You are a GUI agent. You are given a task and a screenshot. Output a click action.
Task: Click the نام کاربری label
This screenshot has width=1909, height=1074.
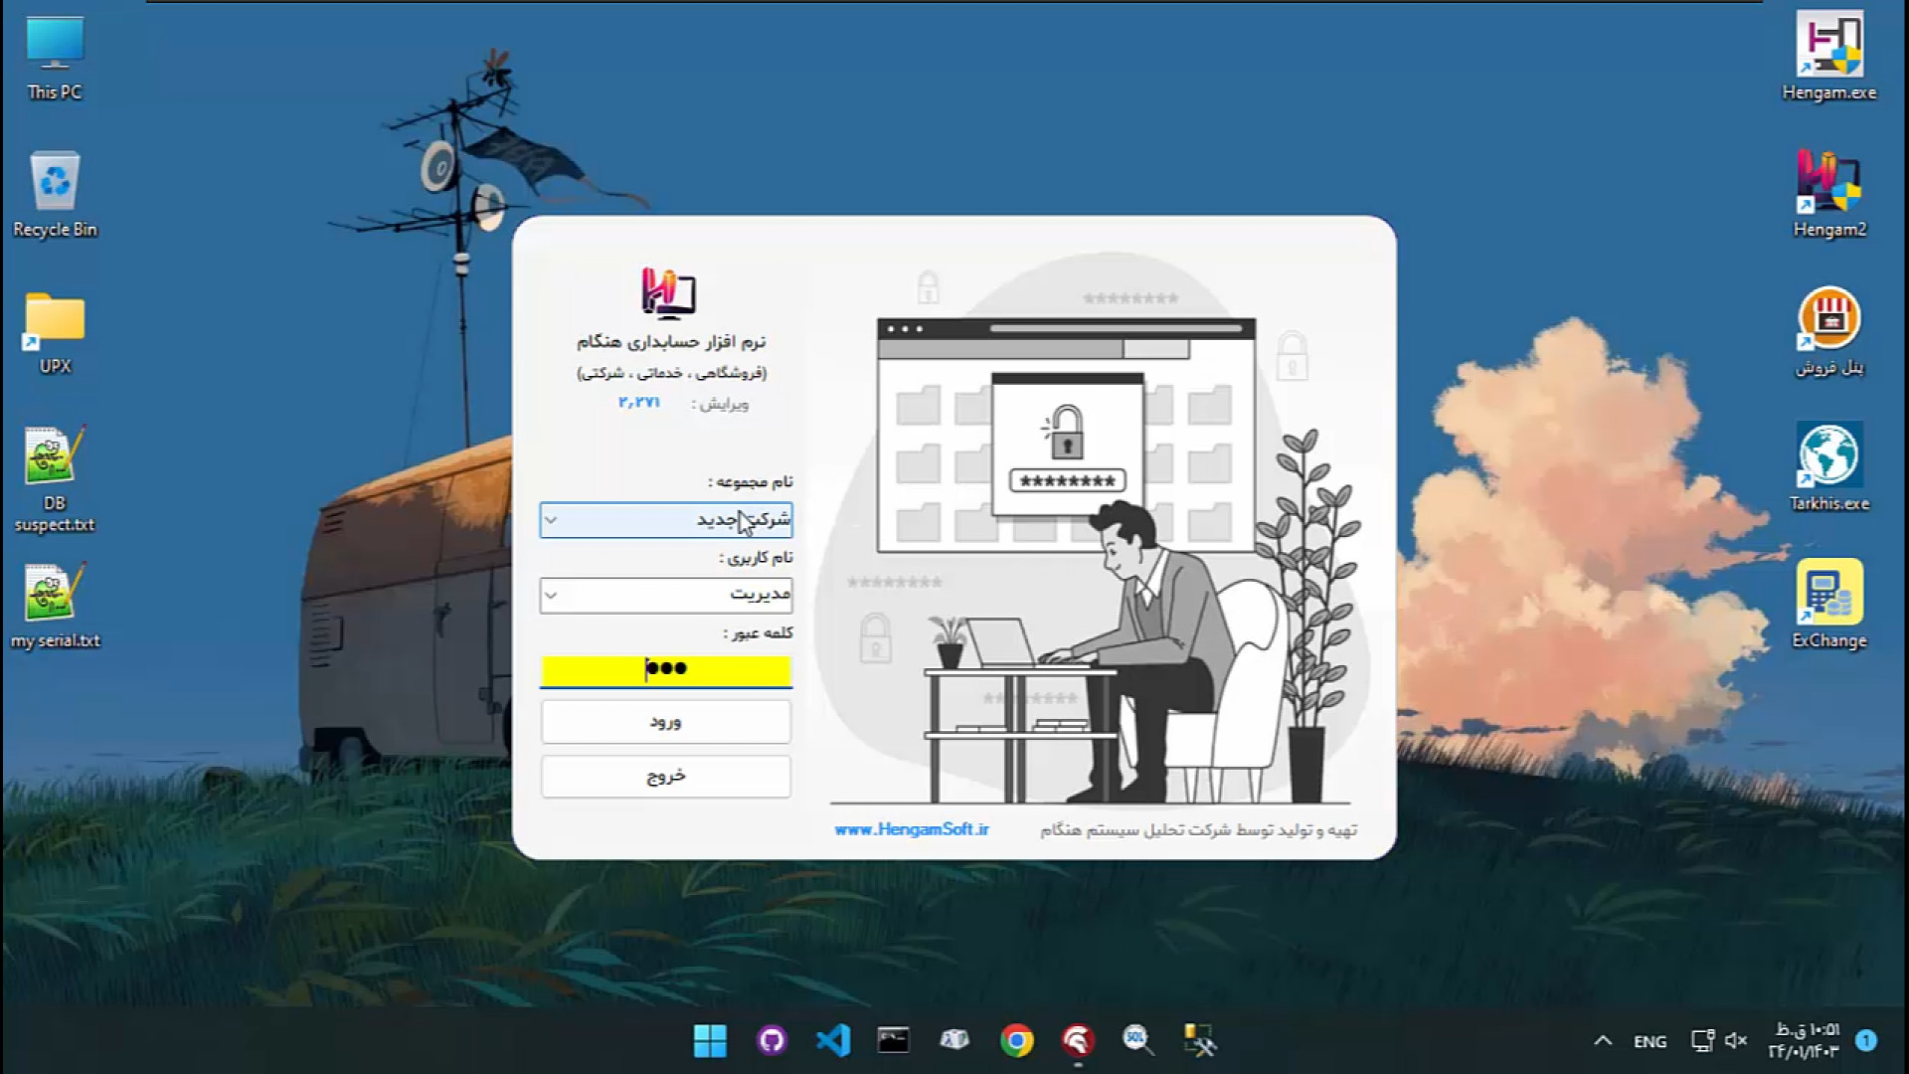(x=757, y=558)
